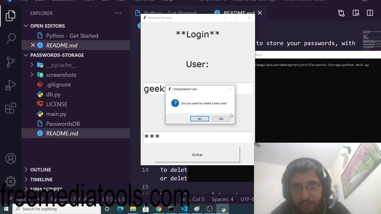
Task: Collapse the PASSWORDS-STORAGE folder section
Action: click(26, 55)
